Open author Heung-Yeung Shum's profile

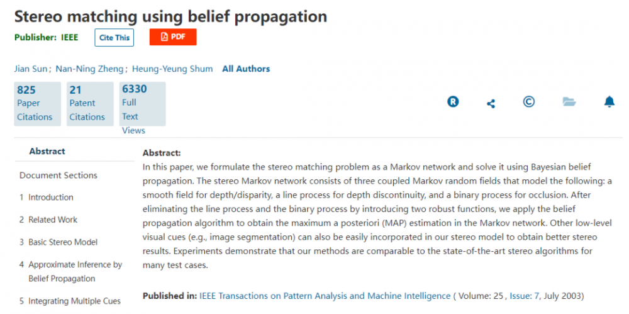[x=172, y=69]
